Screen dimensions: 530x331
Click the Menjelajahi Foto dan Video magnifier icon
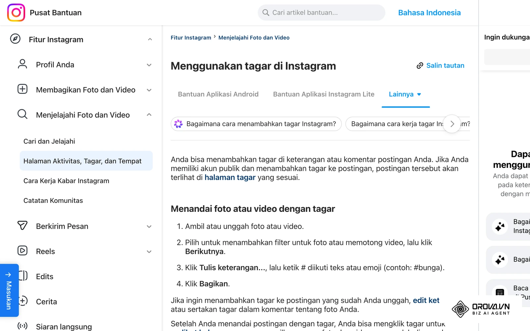pyautogui.click(x=23, y=115)
